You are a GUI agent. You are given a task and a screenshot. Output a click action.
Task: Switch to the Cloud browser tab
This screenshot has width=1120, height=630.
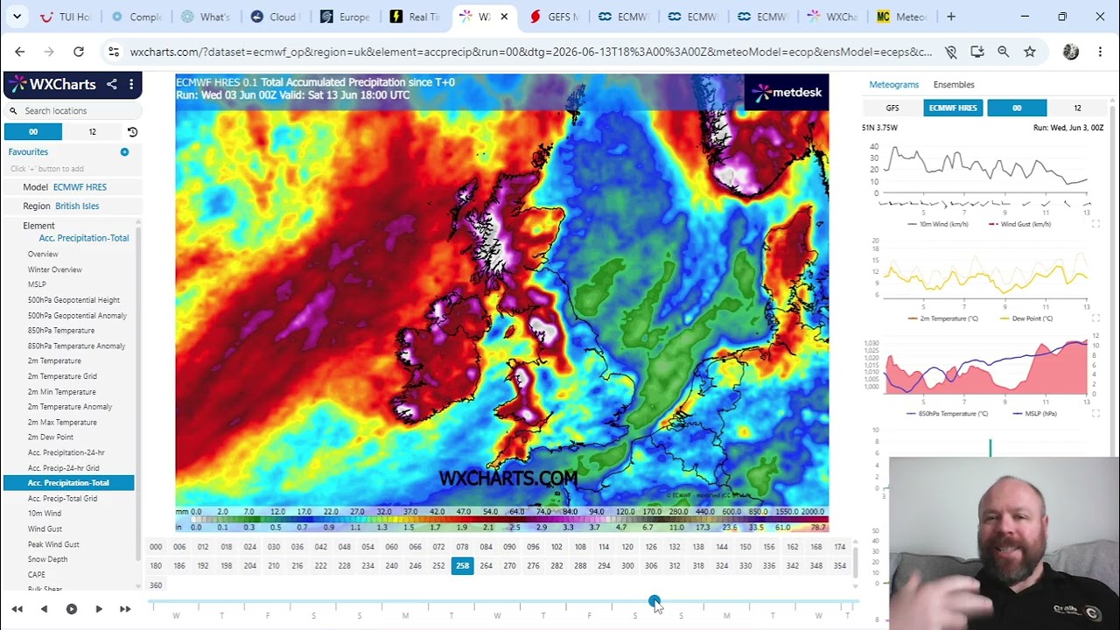pyautogui.click(x=275, y=17)
